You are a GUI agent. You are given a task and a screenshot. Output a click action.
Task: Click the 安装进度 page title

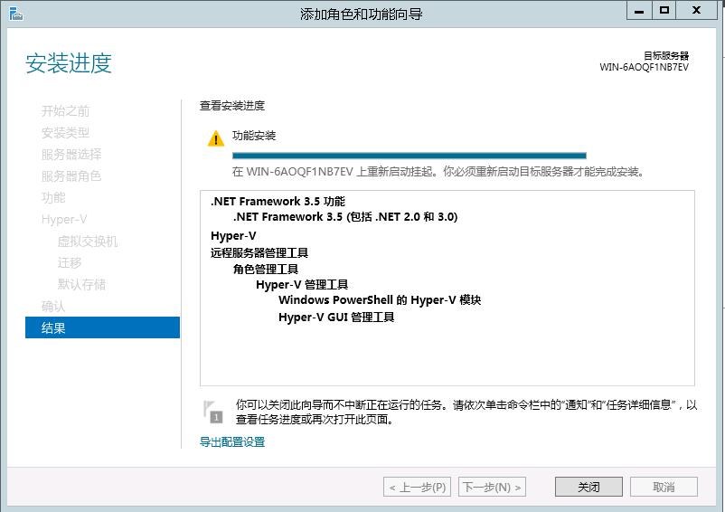69,63
